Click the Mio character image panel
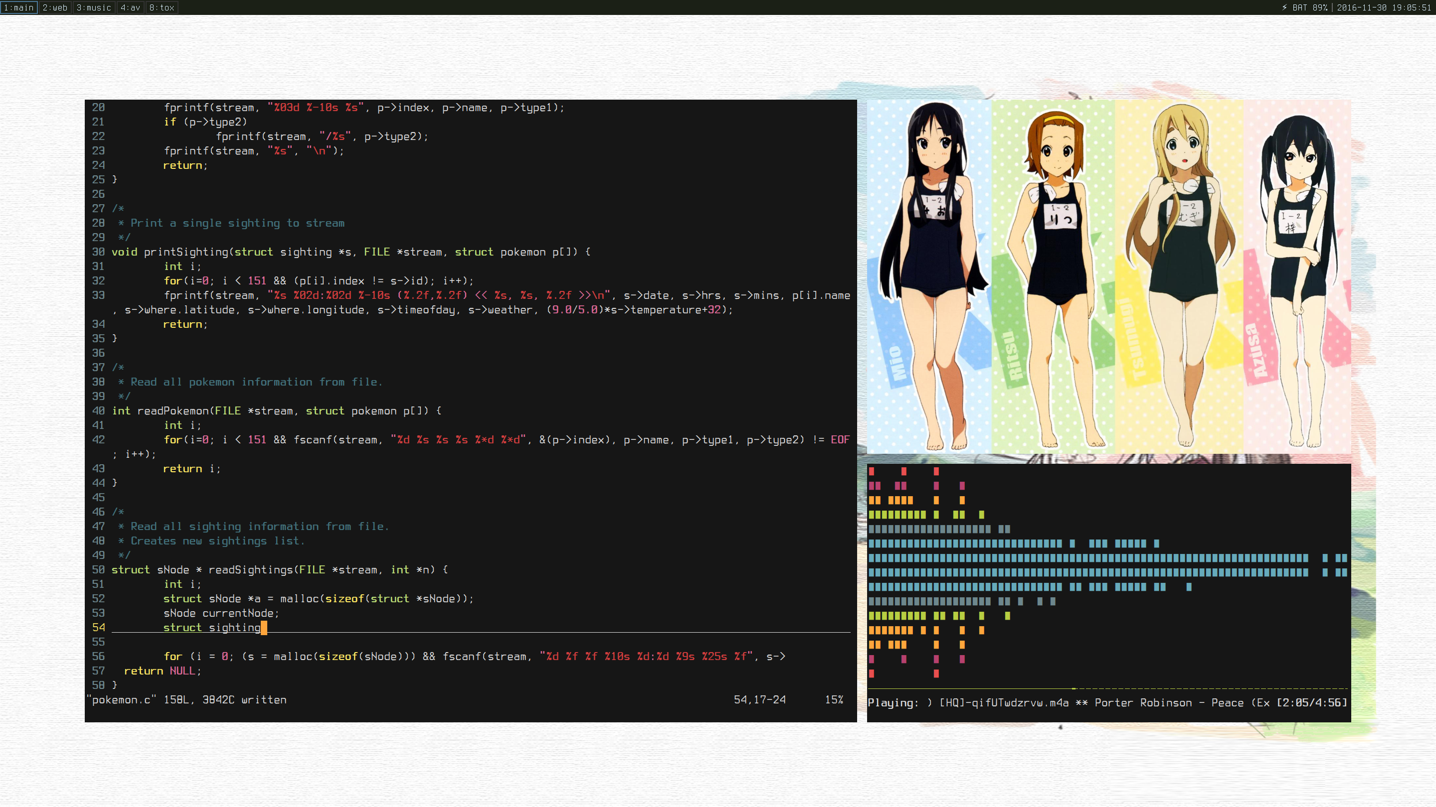This screenshot has height=807, width=1436. (930, 277)
